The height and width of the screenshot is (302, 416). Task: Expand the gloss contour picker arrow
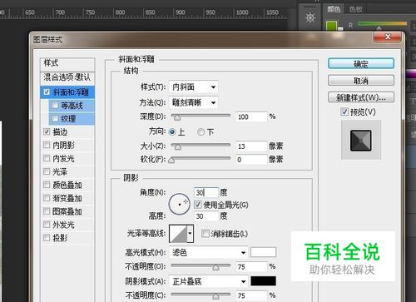(190, 234)
